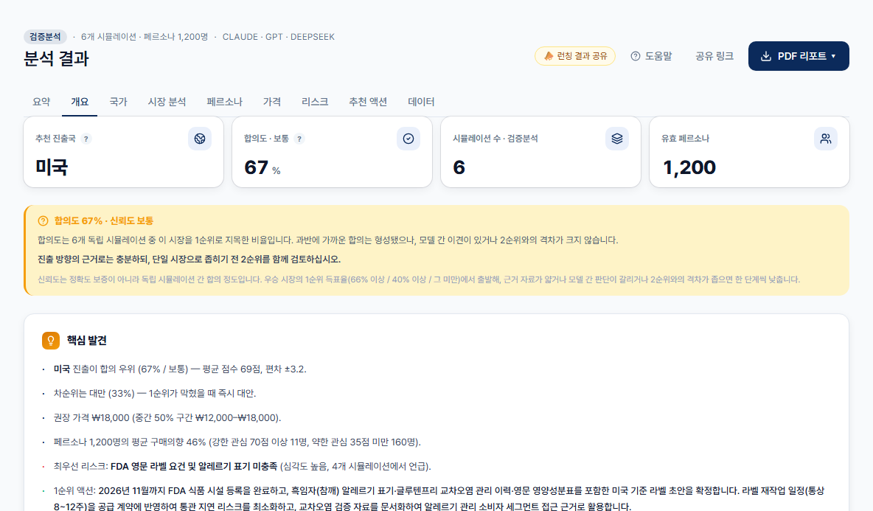Click the simulation count value 6
The width and height of the screenshot is (873, 511).
click(x=459, y=167)
